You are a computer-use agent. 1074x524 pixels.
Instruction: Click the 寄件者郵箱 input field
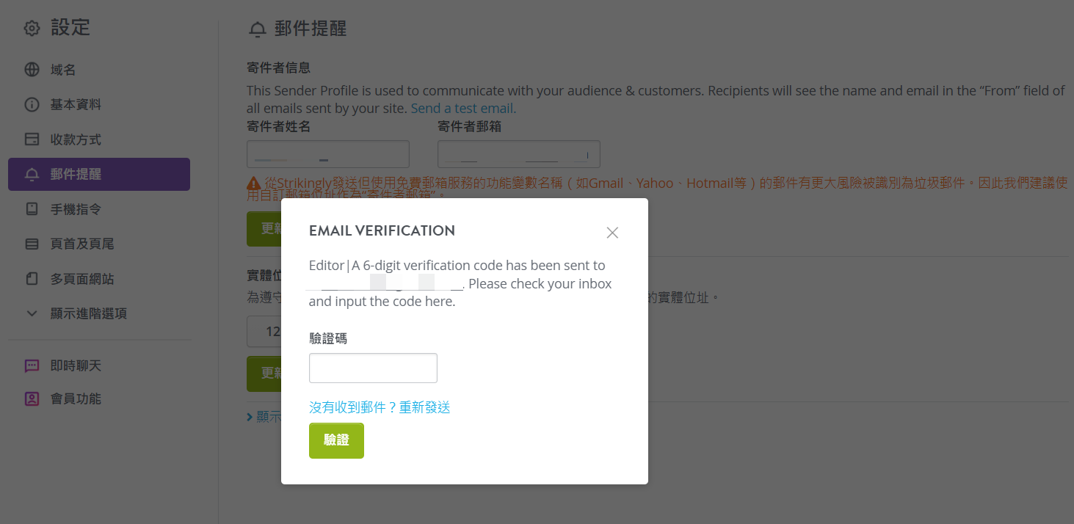pyautogui.click(x=519, y=154)
